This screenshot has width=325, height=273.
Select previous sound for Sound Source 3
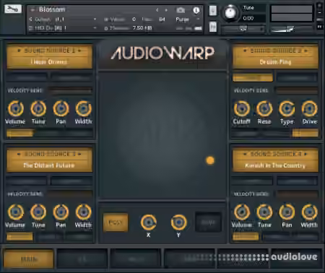pos(19,154)
